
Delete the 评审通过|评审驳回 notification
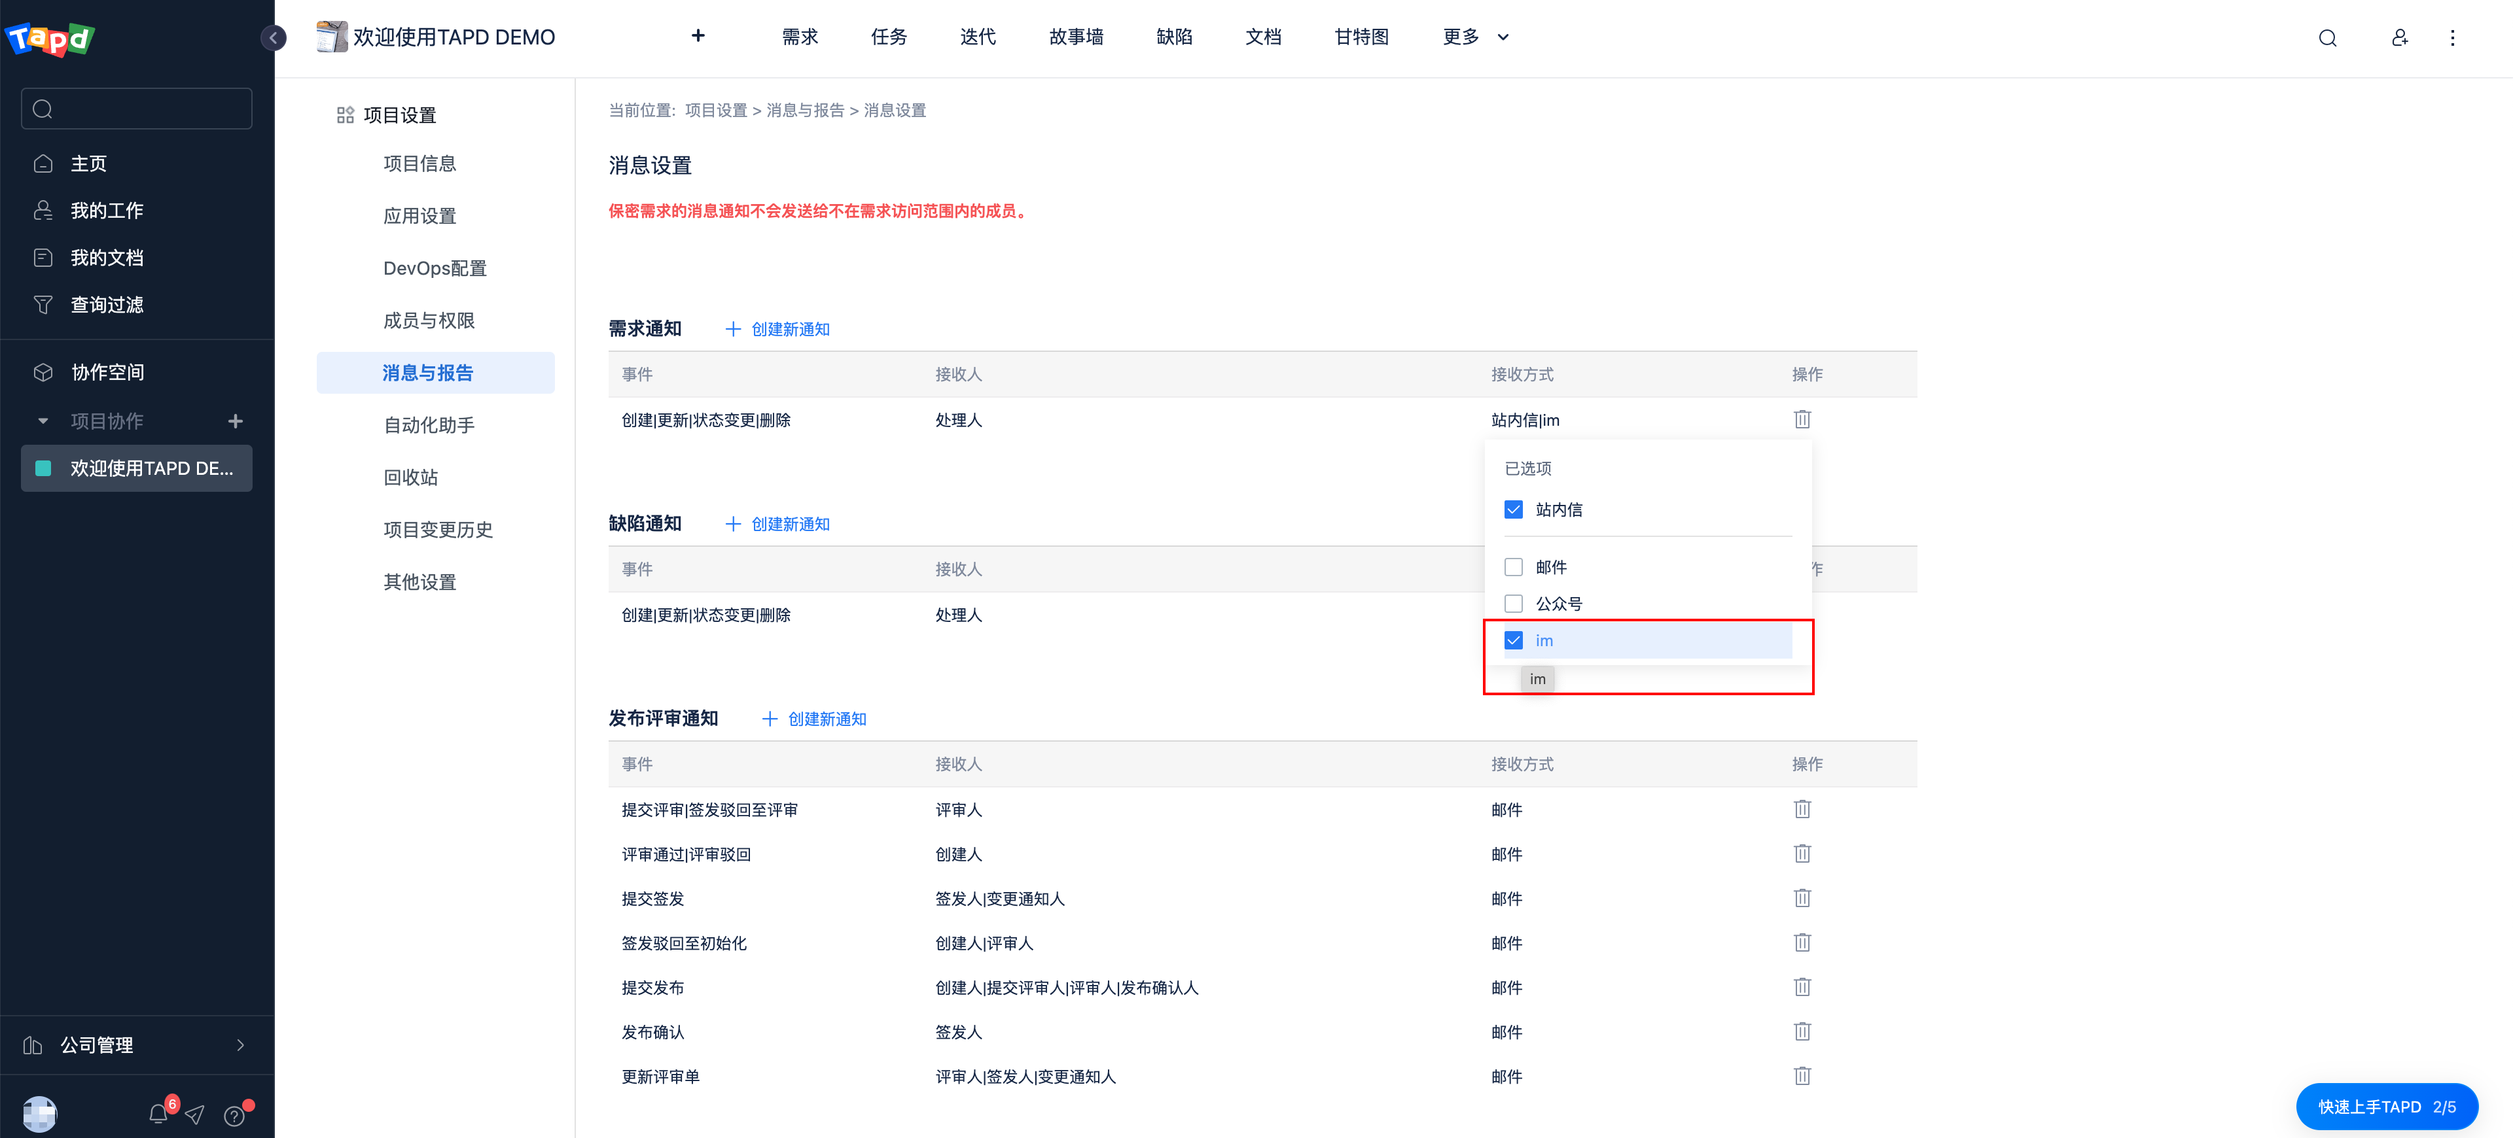(x=1801, y=854)
